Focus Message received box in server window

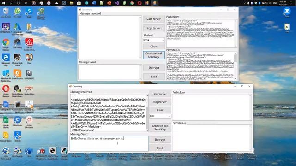110,37
